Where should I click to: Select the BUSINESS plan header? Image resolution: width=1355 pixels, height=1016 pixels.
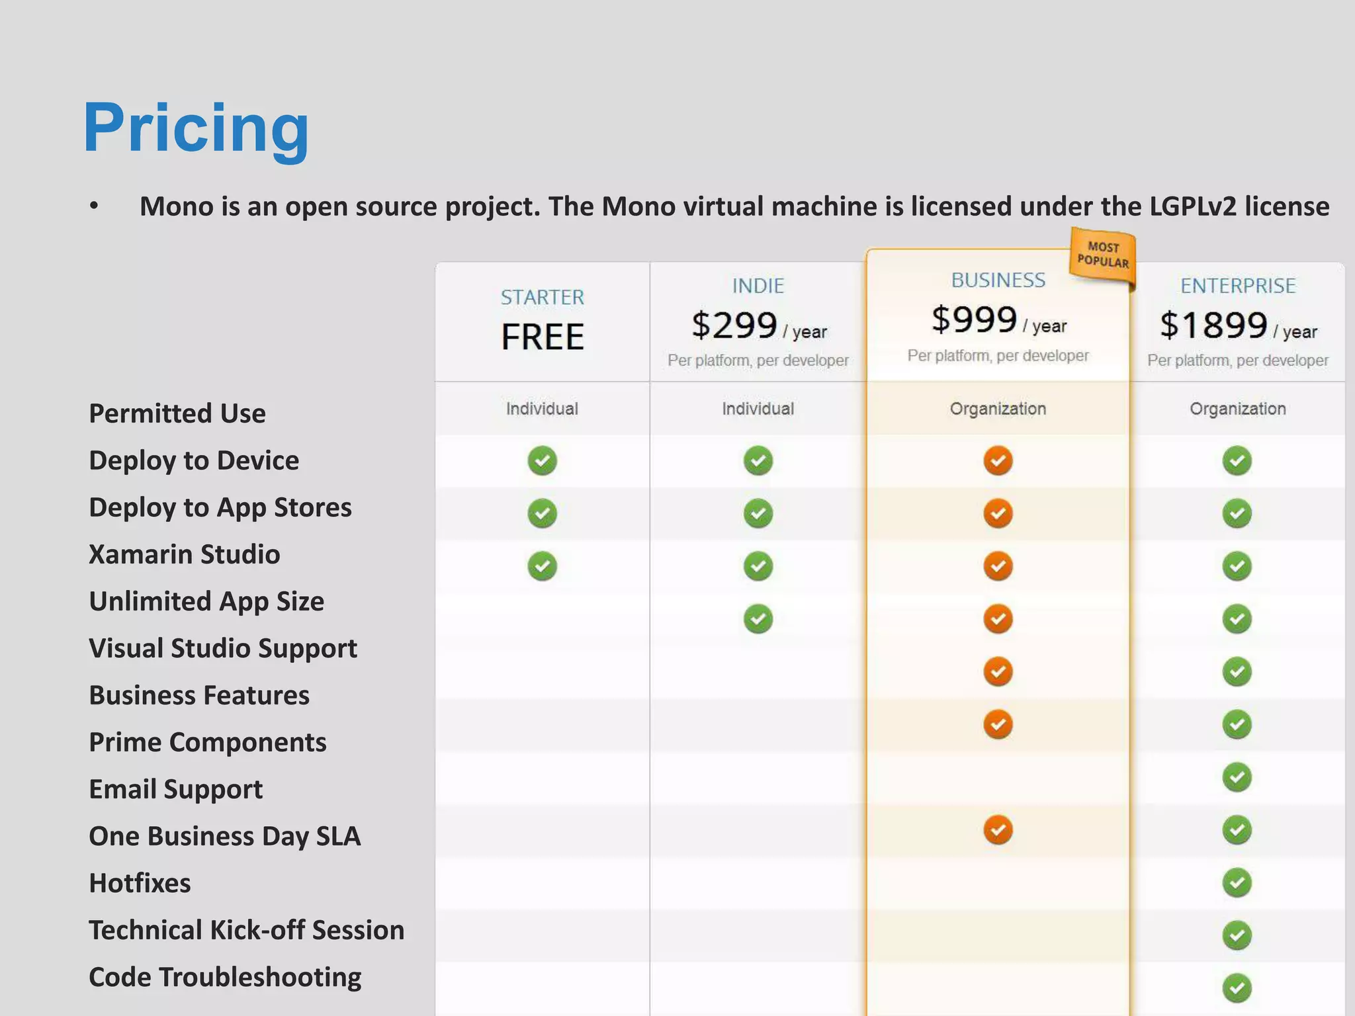(998, 280)
